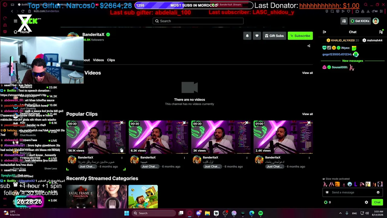Open the user profile avatar menu

point(376,21)
